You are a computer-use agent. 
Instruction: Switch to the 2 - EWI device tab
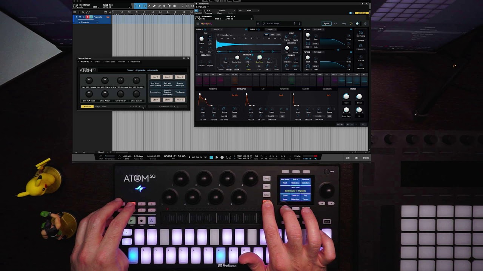coord(97,62)
